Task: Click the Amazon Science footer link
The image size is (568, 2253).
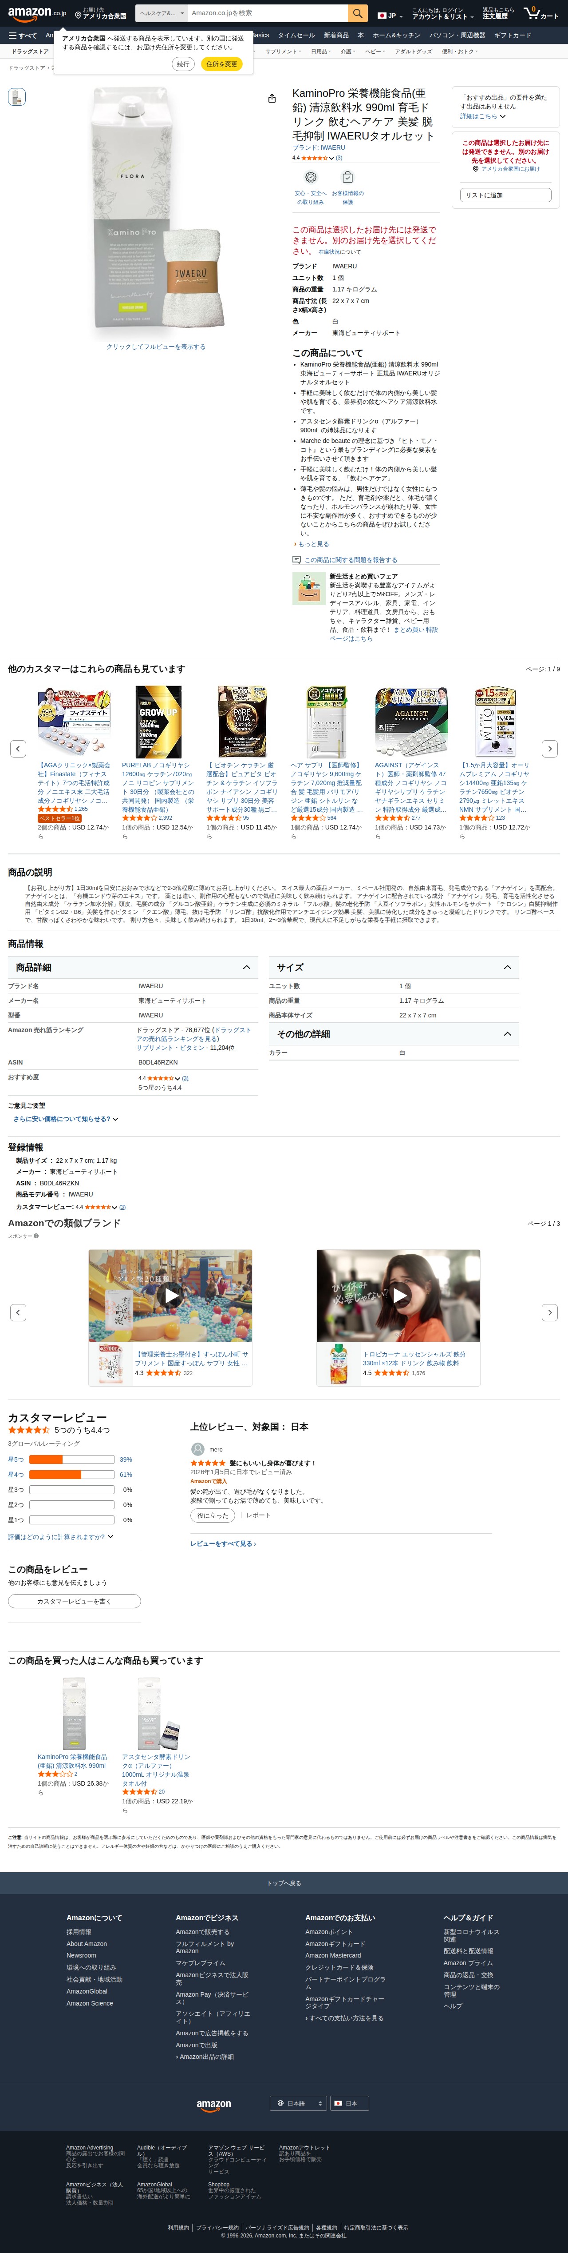Action: [x=90, y=2003]
